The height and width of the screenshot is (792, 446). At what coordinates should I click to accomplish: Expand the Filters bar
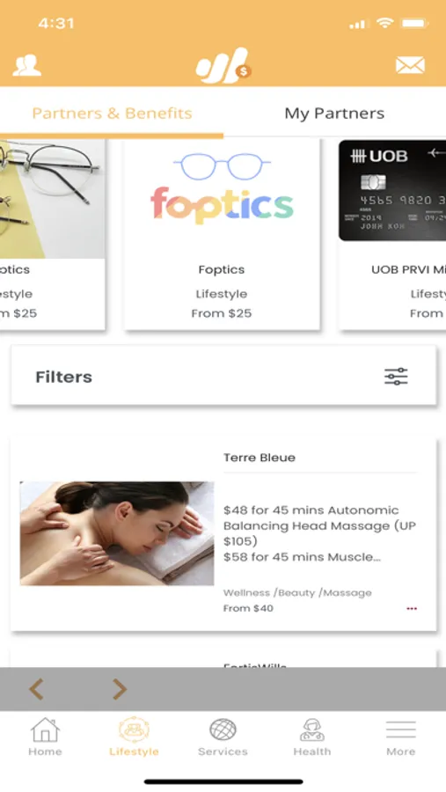[223, 375]
